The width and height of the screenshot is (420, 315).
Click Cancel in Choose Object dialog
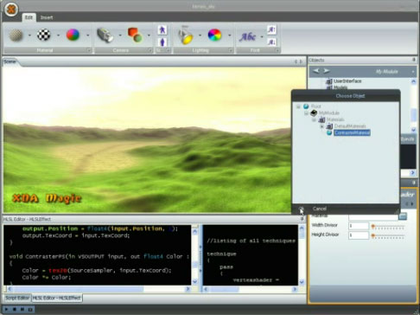320,209
